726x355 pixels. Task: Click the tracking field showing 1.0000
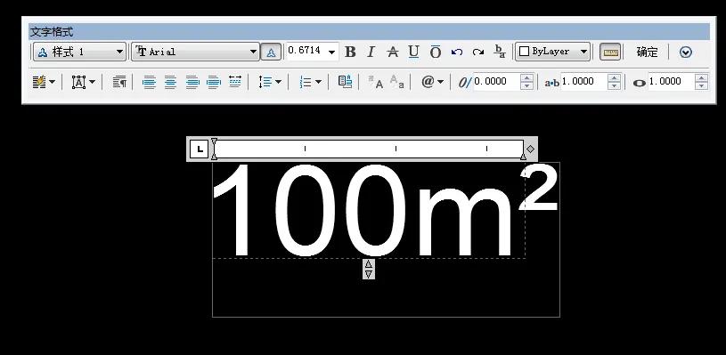tap(583, 81)
